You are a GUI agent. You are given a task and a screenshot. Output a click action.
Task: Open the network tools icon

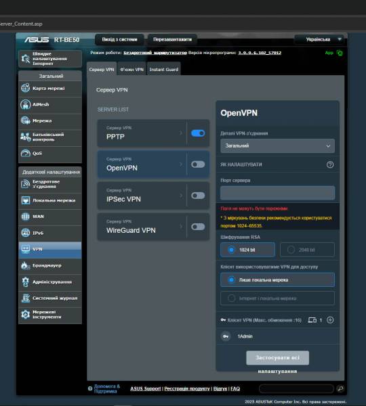coord(26,315)
